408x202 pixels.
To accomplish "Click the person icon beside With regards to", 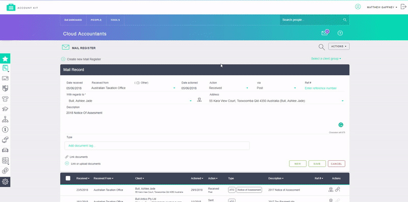I will [x=199, y=100].
